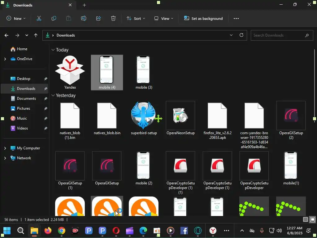
Task: Open the volume control in the system tray
Action: point(279,231)
